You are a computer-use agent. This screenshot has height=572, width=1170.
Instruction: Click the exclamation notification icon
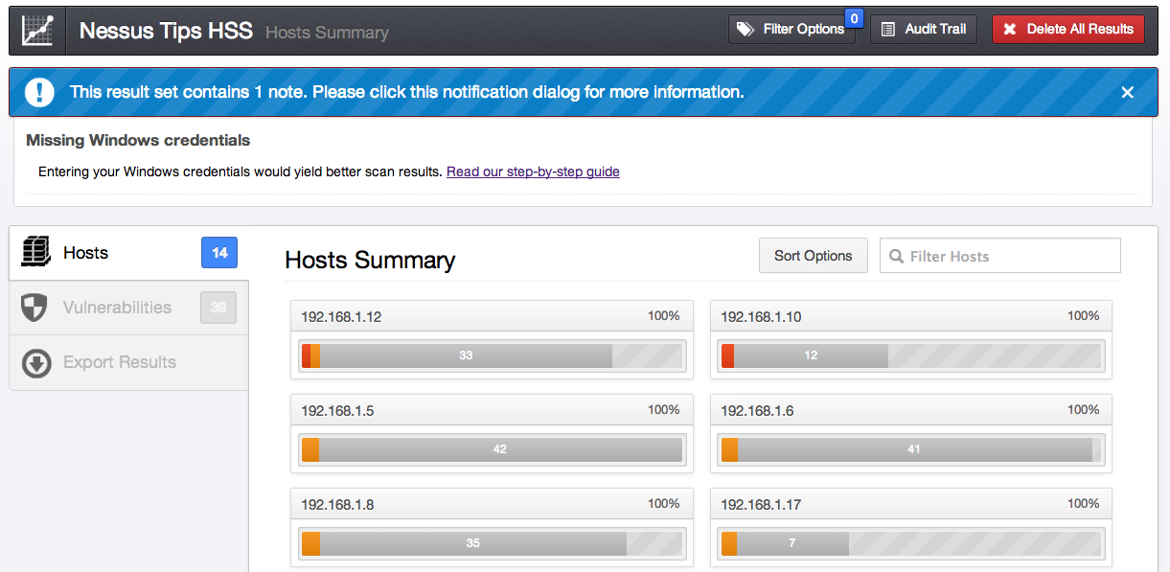coord(39,92)
